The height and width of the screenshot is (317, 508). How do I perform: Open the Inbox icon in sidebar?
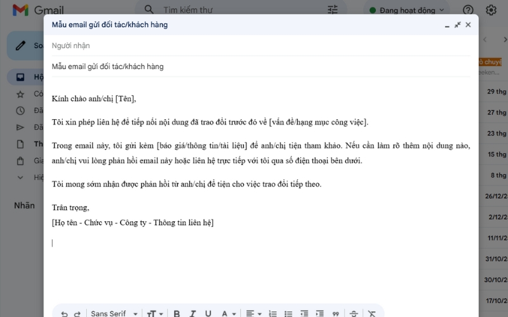click(x=20, y=77)
